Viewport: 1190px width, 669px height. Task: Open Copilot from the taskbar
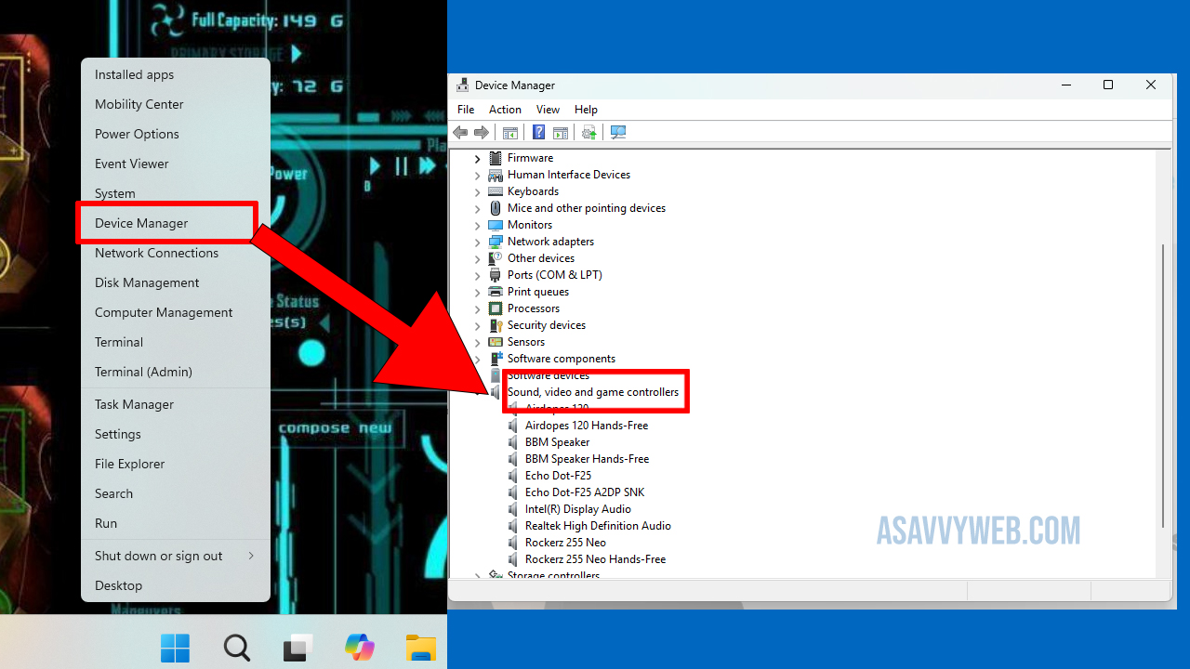coord(360,647)
